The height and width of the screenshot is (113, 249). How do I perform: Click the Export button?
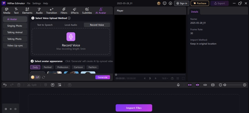219,3
